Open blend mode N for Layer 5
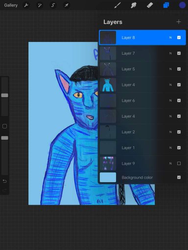 coord(170,69)
